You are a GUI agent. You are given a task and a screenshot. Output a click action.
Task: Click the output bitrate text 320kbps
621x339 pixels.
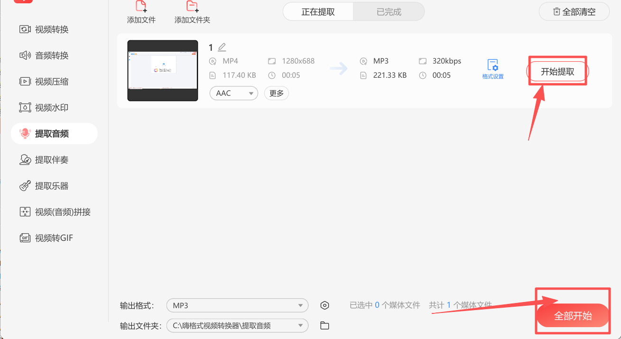point(447,61)
